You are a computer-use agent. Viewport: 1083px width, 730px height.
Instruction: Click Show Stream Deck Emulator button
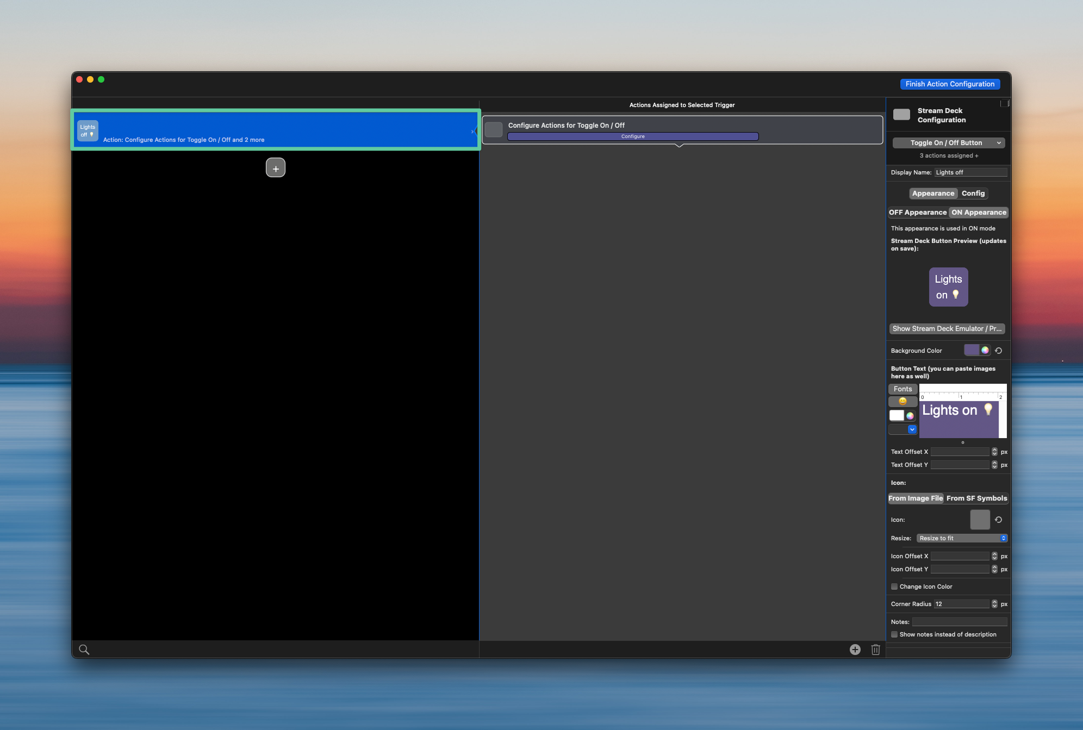click(947, 329)
